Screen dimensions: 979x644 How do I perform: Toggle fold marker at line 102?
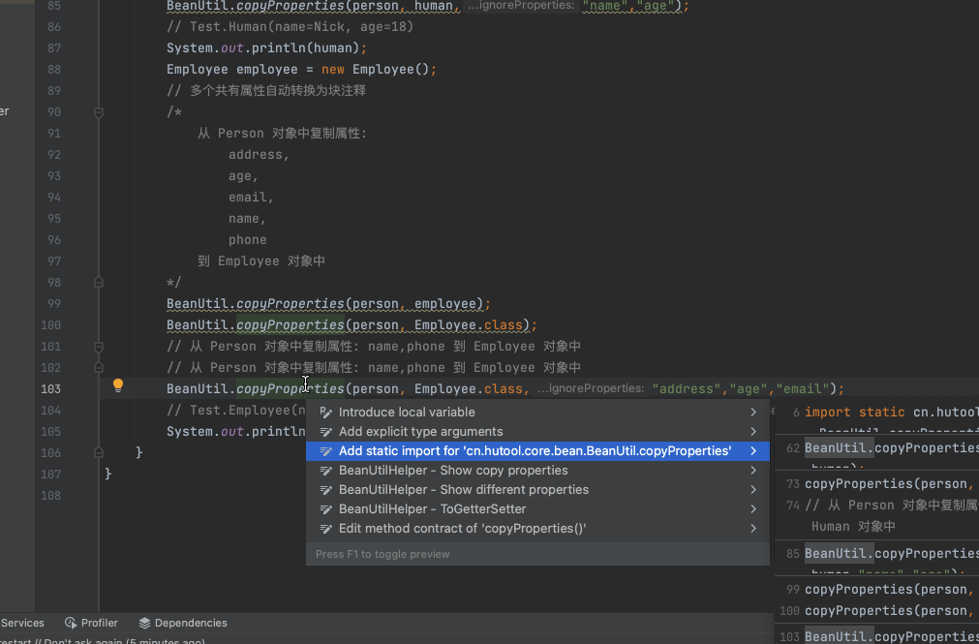coord(99,368)
